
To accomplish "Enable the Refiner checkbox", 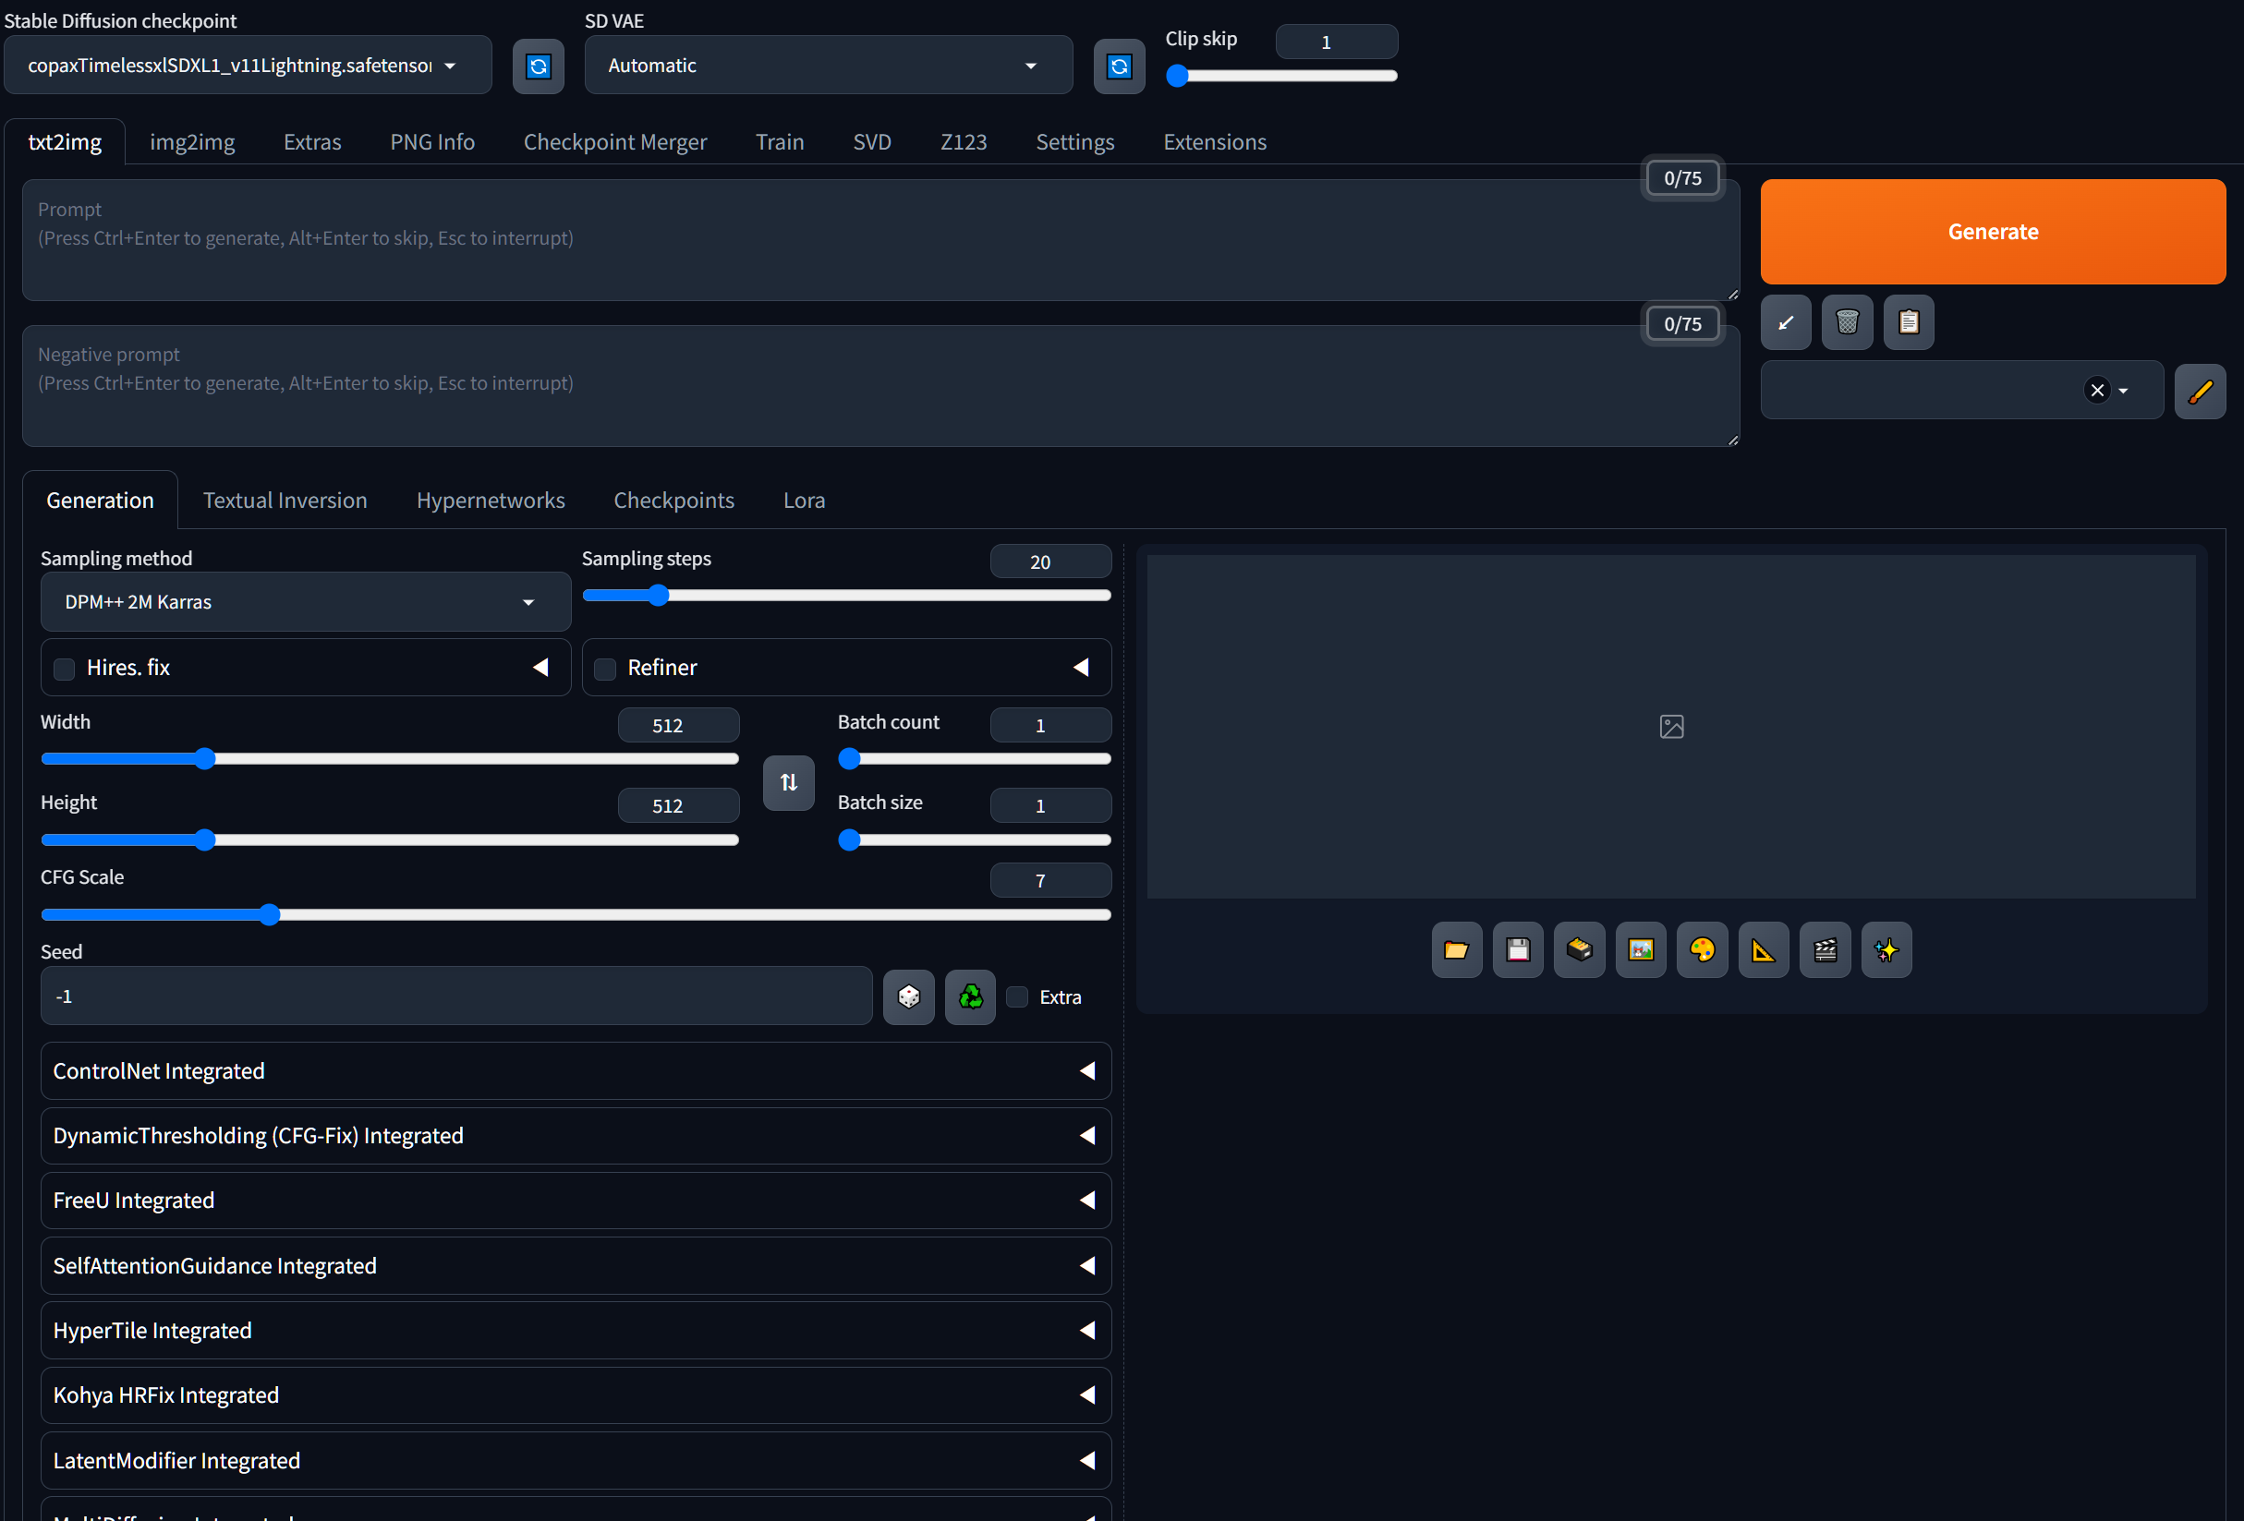I will coord(605,668).
